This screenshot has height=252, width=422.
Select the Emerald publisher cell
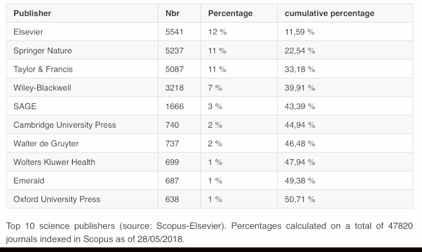tap(29, 181)
